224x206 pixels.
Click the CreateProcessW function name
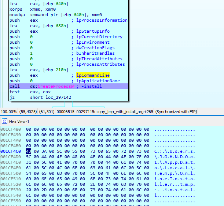point(56,86)
